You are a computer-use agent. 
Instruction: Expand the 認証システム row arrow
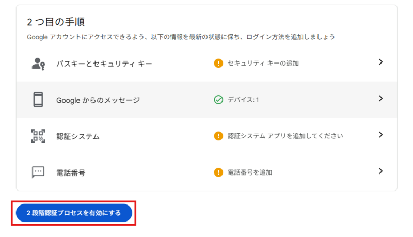[380, 135]
